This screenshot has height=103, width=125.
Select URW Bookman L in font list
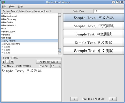(x=30, y=16)
